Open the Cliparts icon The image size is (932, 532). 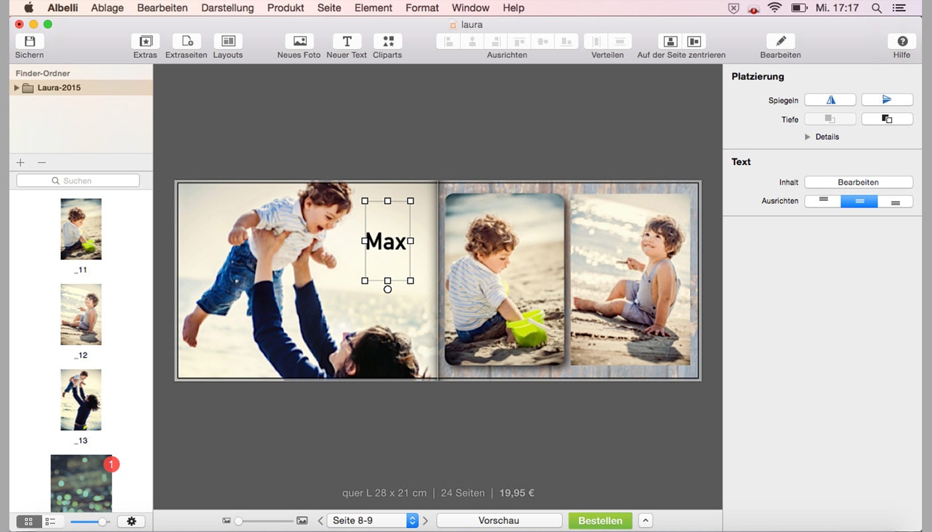coord(387,41)
